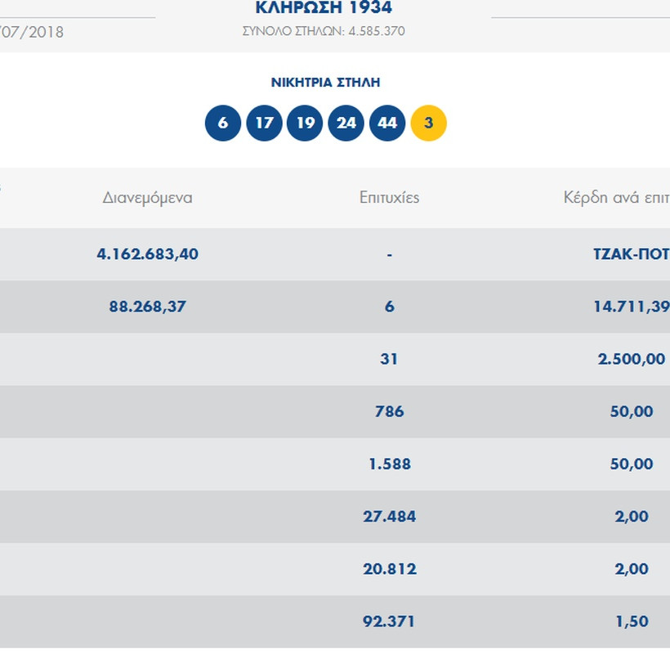670x651 pixels.
Task: Click the winning number 6 ball
Action: pyautogui.click(x=223, y=123)
